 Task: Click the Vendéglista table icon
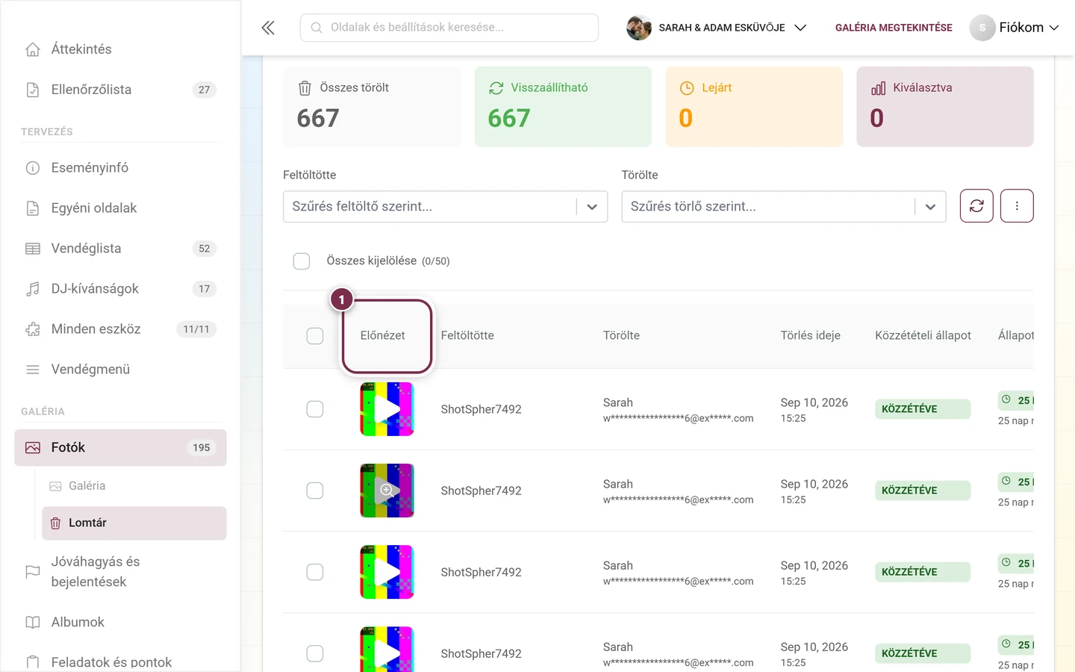click(33, 249)
